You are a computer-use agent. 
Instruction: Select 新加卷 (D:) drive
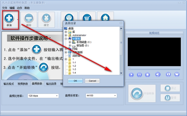tap(83, 46)
